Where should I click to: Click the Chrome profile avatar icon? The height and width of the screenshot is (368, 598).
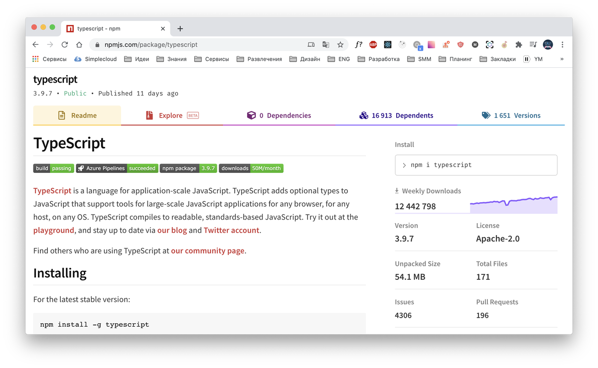(547, 44)
